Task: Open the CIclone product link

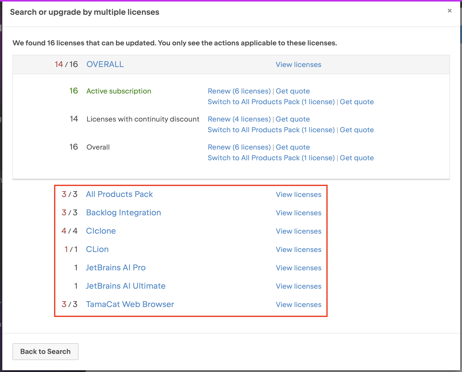Action: click(101, 231)
